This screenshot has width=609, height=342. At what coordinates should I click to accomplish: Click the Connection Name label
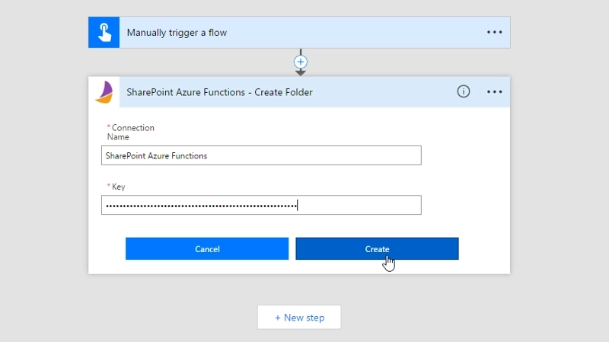pos(131,132)
